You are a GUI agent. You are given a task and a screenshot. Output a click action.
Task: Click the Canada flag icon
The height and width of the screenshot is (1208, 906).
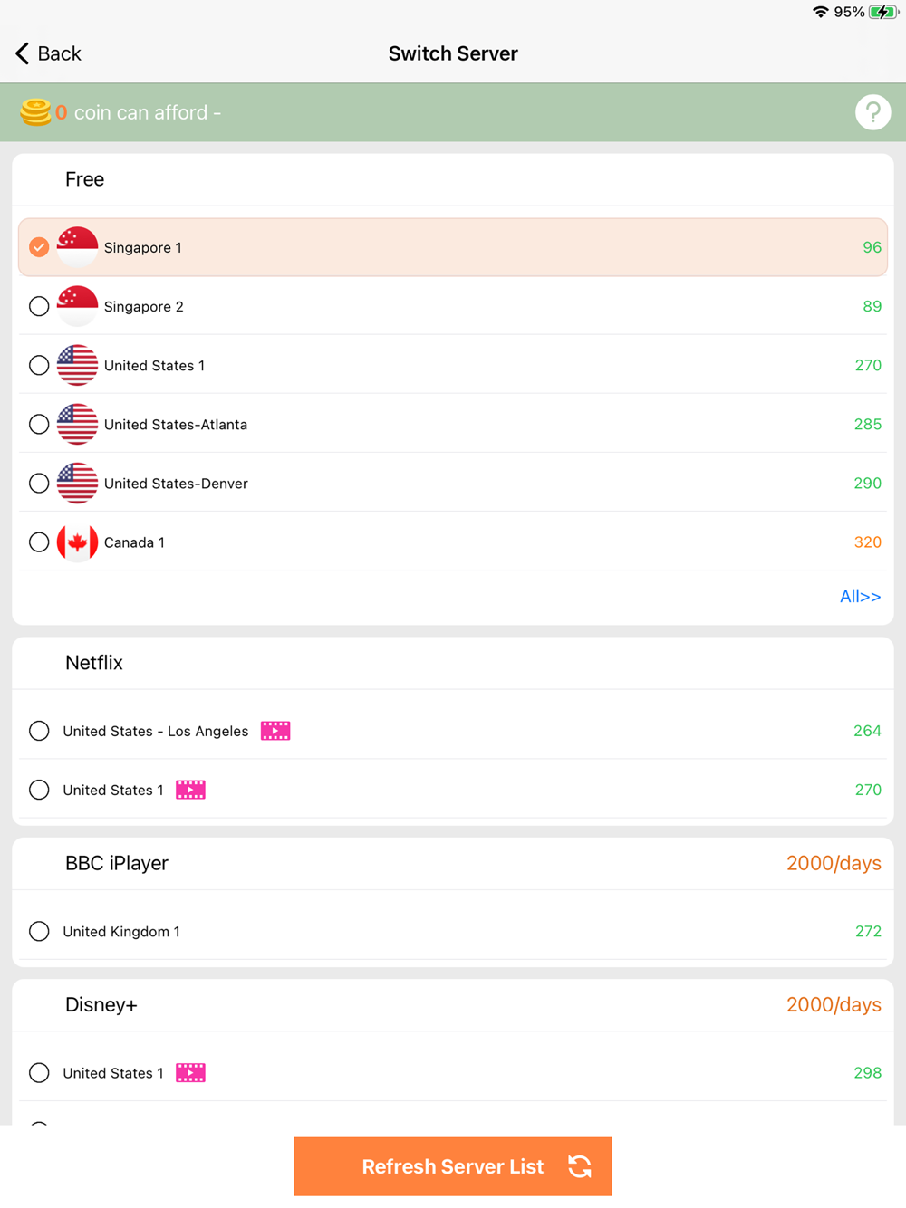[x=77, y=542]
